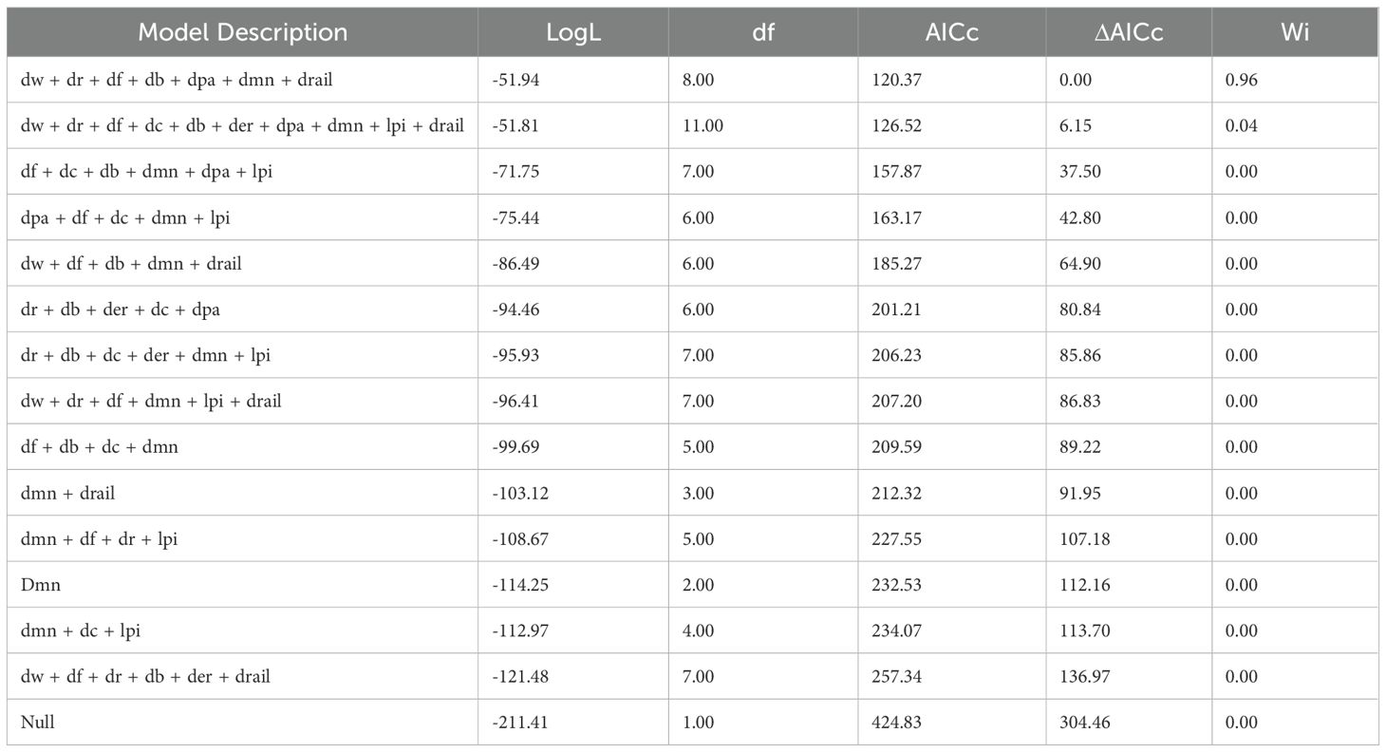Click the AICc value 120.37
Screen dimensions: 1386x752
point(896,80)
